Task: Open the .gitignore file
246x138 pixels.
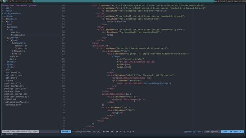Action: (11, 78)
